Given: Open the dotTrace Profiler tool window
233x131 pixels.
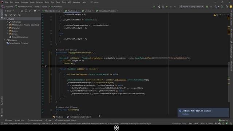Looking at the screenshot, I should [35, 120].
